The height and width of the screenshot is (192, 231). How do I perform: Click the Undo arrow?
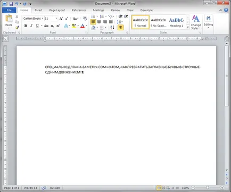click(16, 4)
